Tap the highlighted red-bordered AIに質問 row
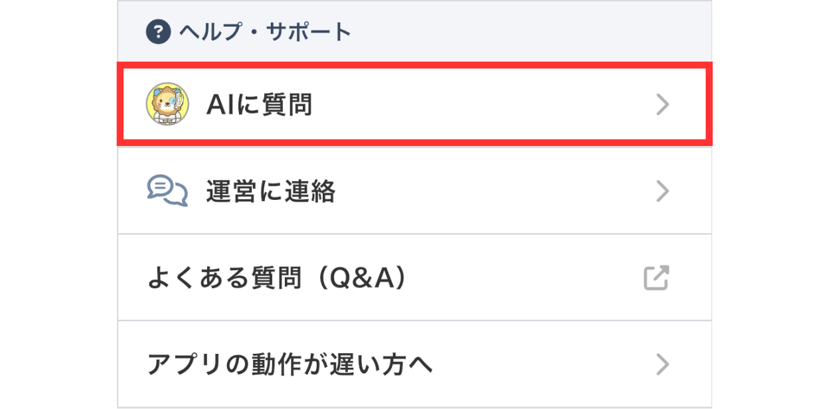The image size is (830, 409). pyautogui.click(x=412, y=103)
